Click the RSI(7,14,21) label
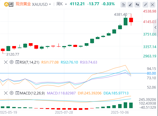The image size is (158, 116). click(x=29, y=62)
